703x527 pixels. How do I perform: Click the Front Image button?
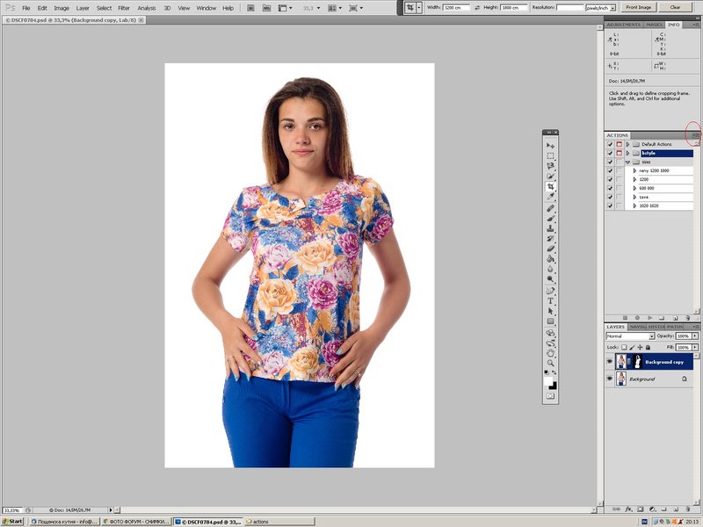click(639, 7)
